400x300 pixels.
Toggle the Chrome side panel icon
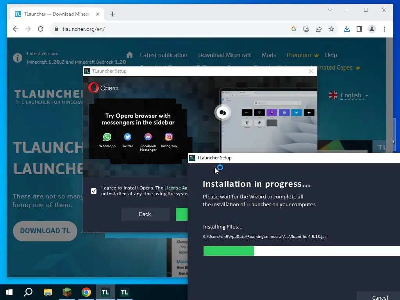click(x=359, y=29)
